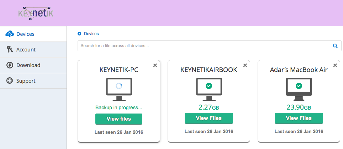View Files for Adar's MacBook Air
This screenshot has height=149, width=343.
point(299,118)
